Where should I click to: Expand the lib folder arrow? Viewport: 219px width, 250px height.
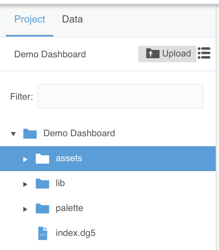click(25, 184)
